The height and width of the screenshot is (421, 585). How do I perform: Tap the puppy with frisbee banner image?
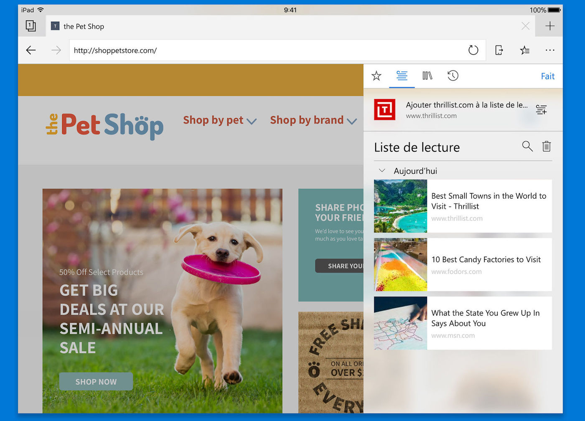pyautogui.click(x=162, y=301)
